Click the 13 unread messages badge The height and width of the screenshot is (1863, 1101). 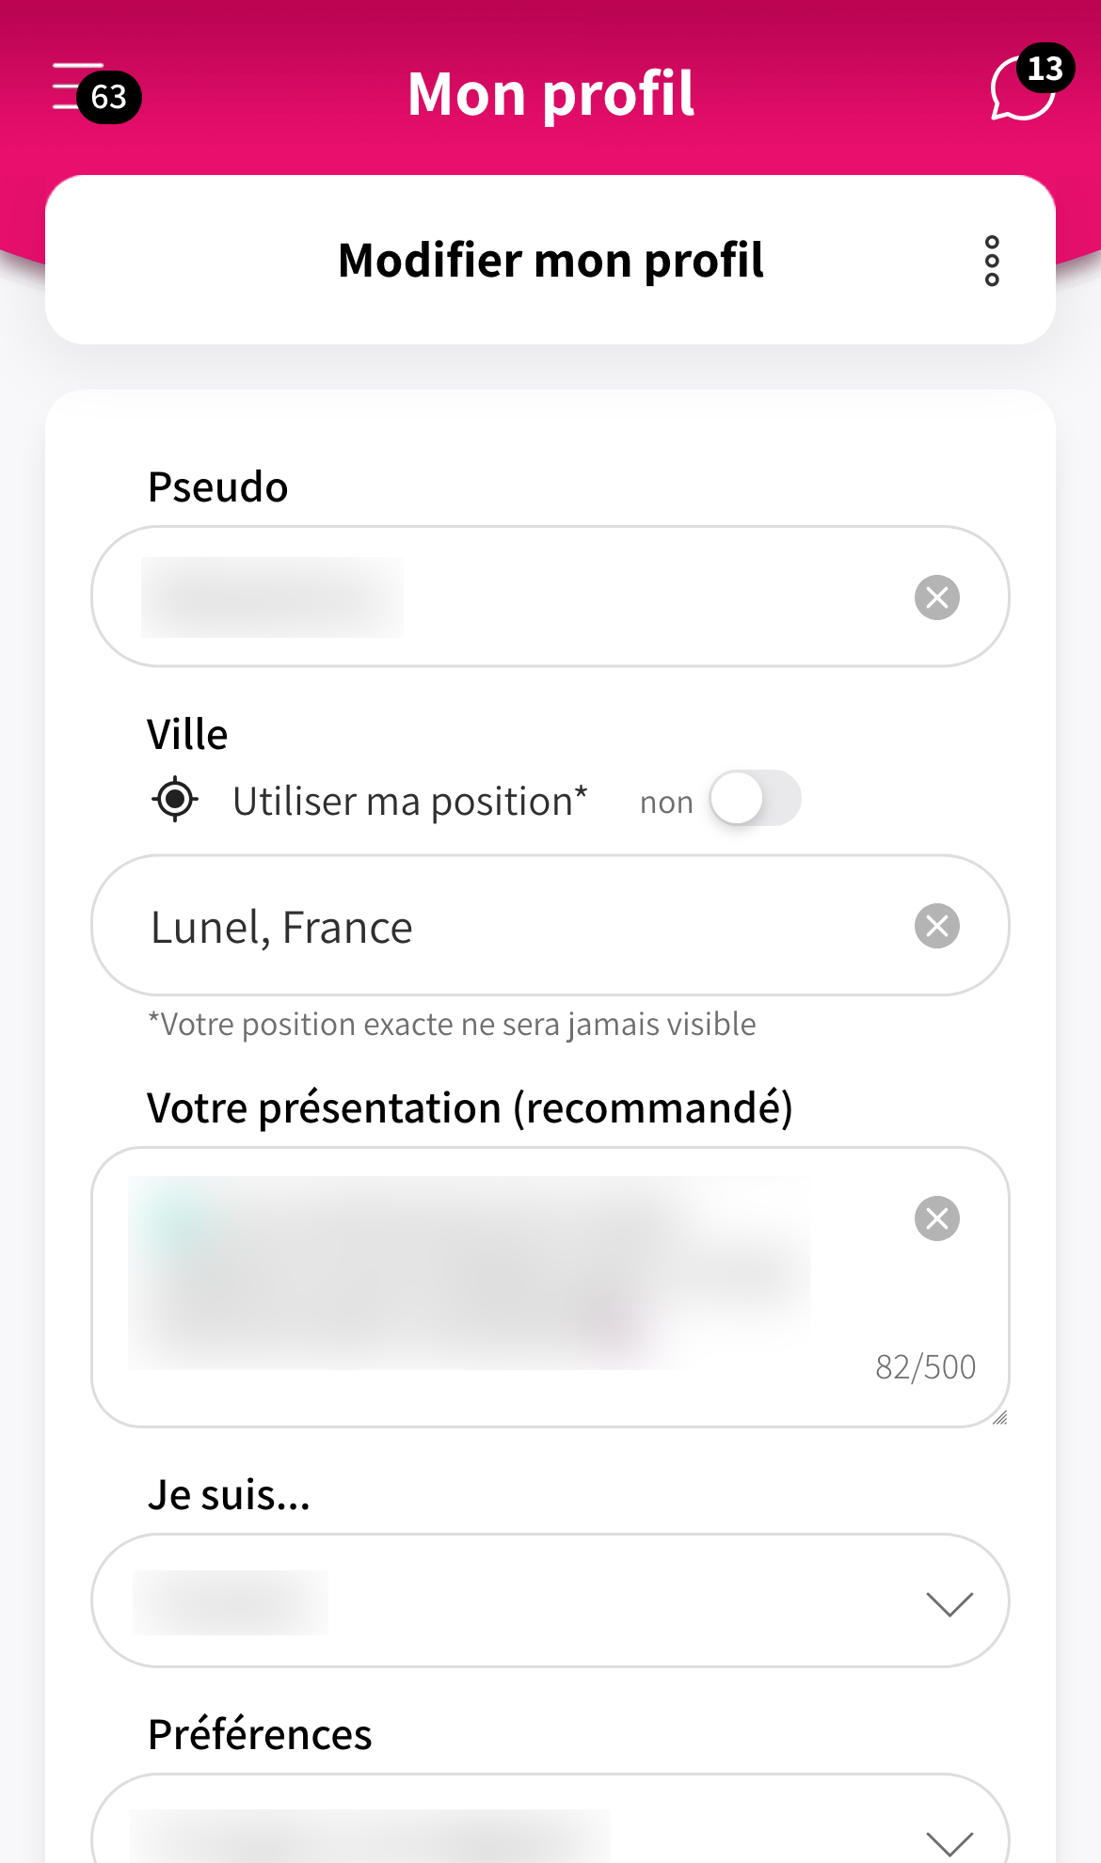pyautogui.click(x=1045, y=69)
